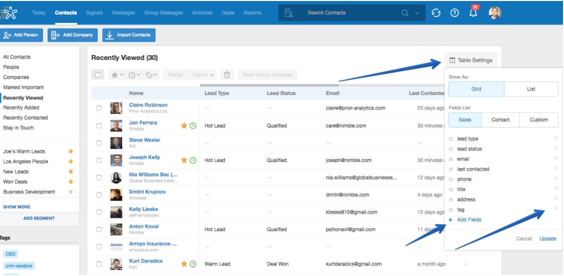Image resolution: width=564 pixels, height=276 pixels.
Task: Type in the Search Contacts field
Action: [x=351, y=13]
